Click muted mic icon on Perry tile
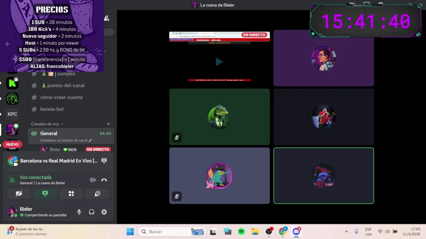 tap(177, 196)
